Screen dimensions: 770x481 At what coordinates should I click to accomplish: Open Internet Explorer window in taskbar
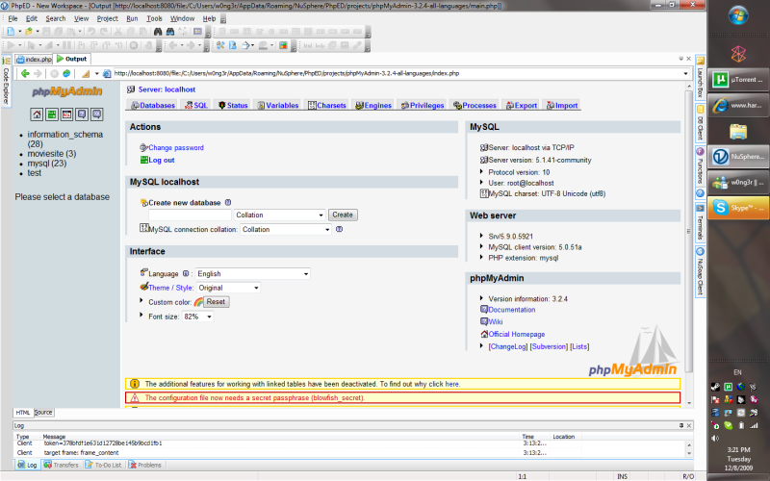738,105
